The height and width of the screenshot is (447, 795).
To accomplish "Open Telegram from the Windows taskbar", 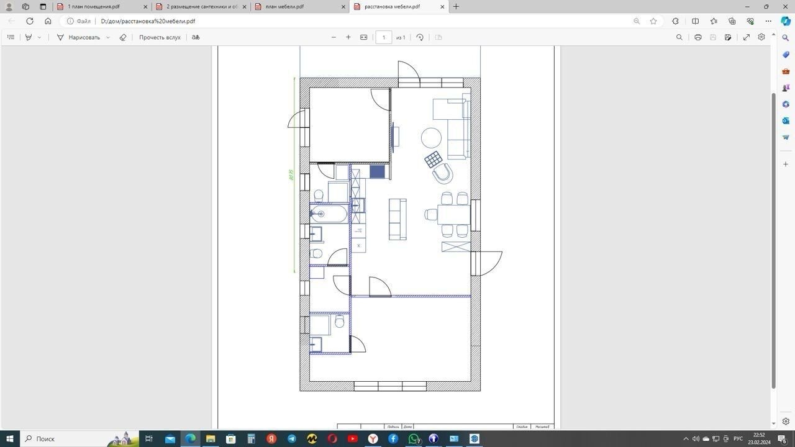I will [291, 439].
